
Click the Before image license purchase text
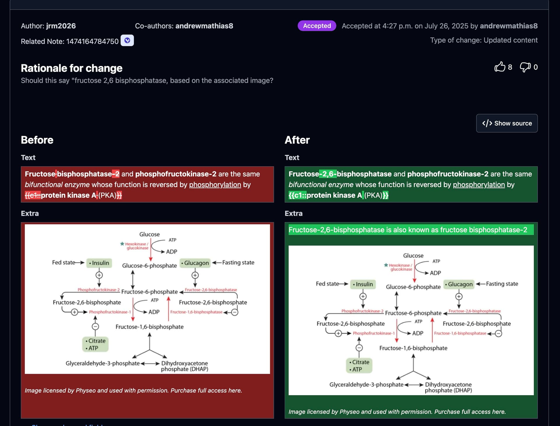(x=133, y=390)
